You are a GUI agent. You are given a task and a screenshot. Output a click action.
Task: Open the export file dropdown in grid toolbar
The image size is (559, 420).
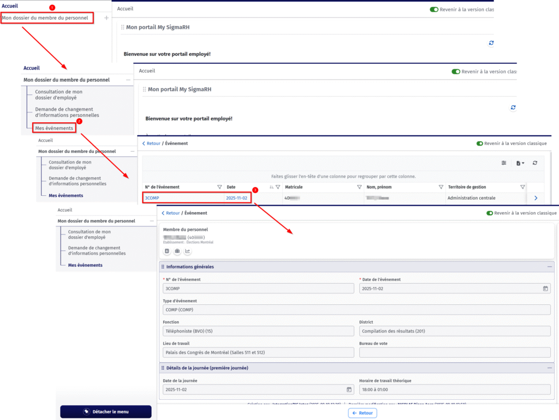[x=520, y=163]
